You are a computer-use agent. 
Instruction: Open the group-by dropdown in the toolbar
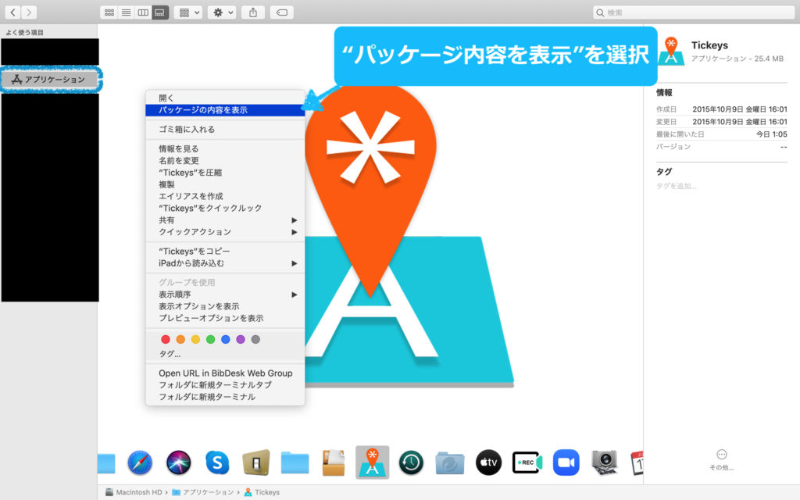[188, 12]
